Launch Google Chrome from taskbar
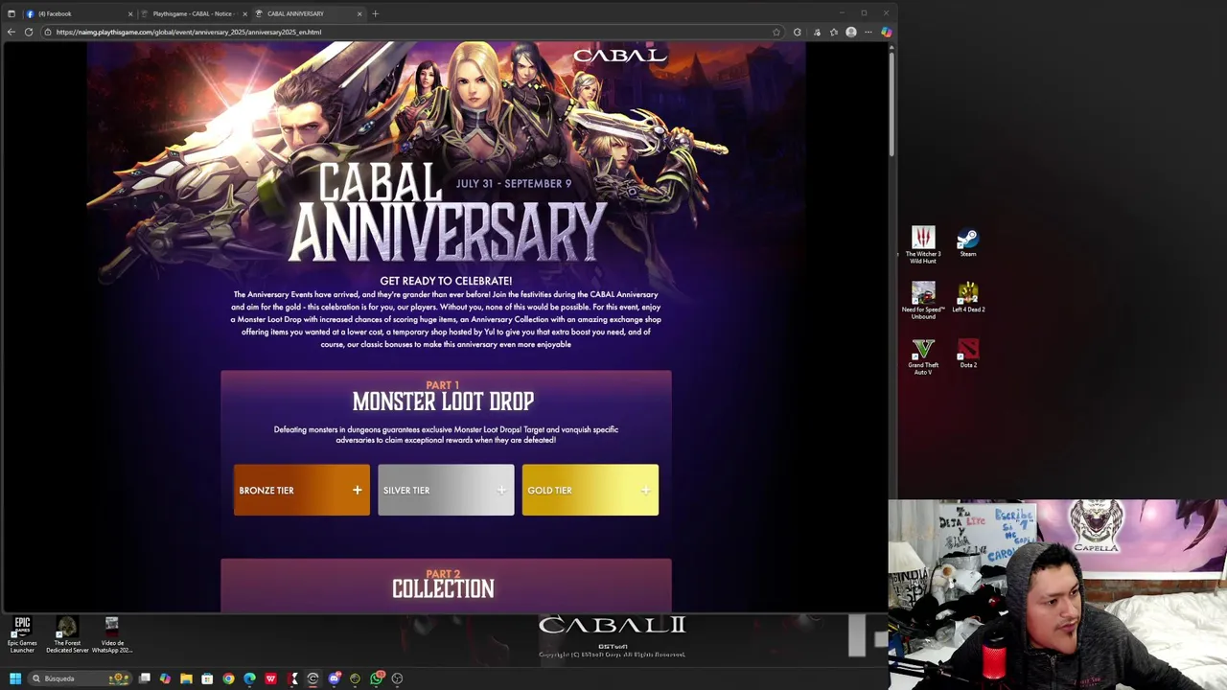The width and height of the screenshot is (1227, 690). 228,678
